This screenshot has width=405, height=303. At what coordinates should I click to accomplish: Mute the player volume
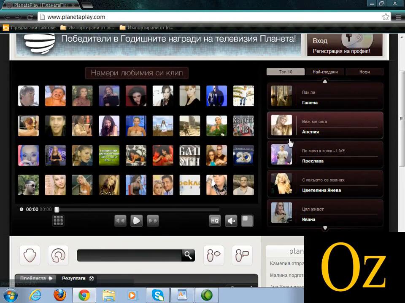coord(231,221)
